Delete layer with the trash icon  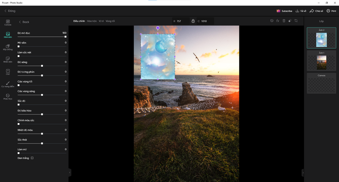(284, 21)
